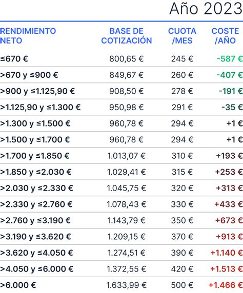Select the BASE DE COTIZACIÓN column header
Image resolution: width=243 pixels, height=293 pixels.
coord(127,36)
